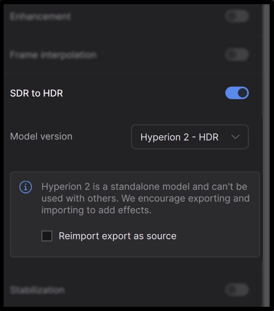Select the Stabilization section heading
Viewport: 274px width, 311px height.
pyautogui.click(x=37, y=290)
